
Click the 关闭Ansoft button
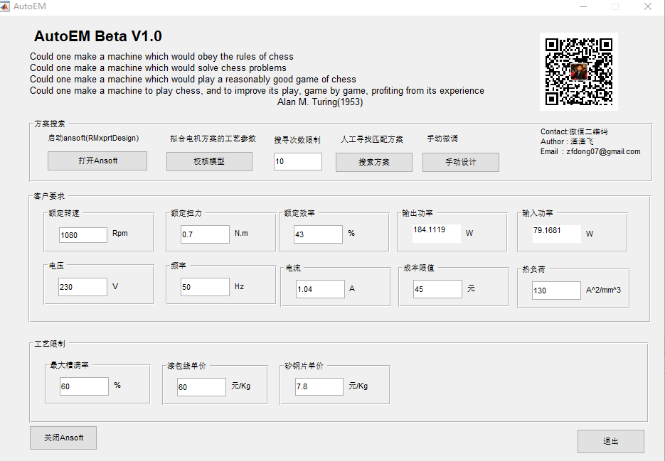(x=63, y=438)
